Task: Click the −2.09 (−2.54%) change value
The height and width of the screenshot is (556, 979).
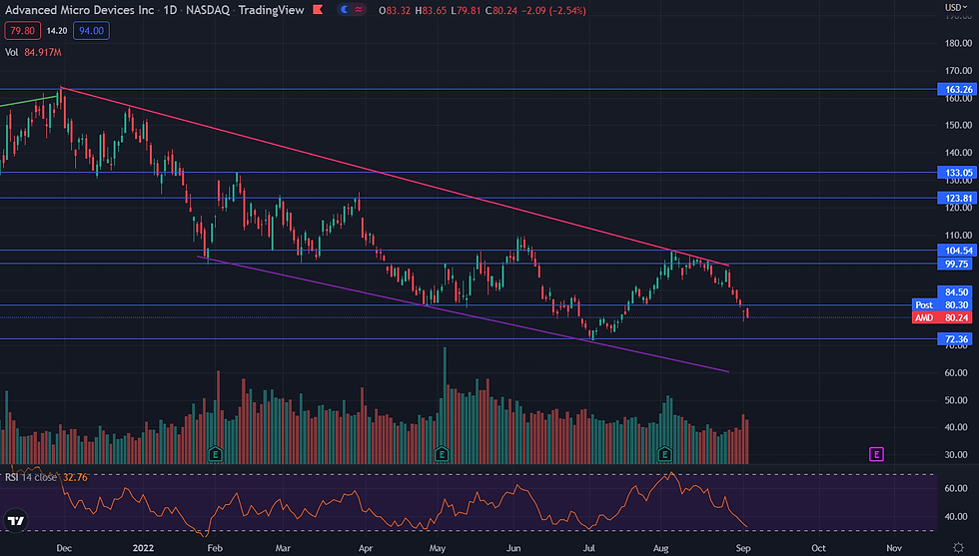Action: (553, 11)
